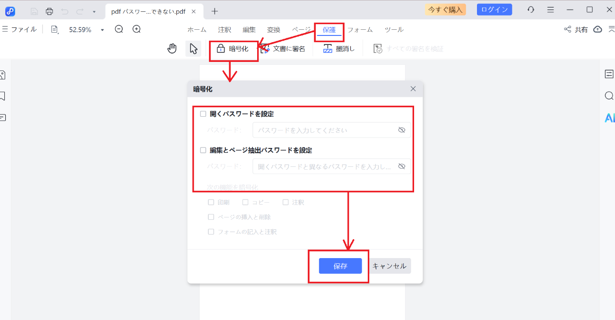This screenshot has width=615, height=320.
Task: Click the print document icon
Action: [49, 10]
